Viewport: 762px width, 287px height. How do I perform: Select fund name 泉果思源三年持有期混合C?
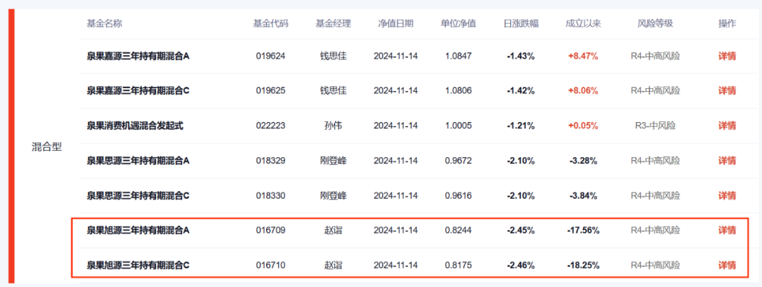(138, 195)
